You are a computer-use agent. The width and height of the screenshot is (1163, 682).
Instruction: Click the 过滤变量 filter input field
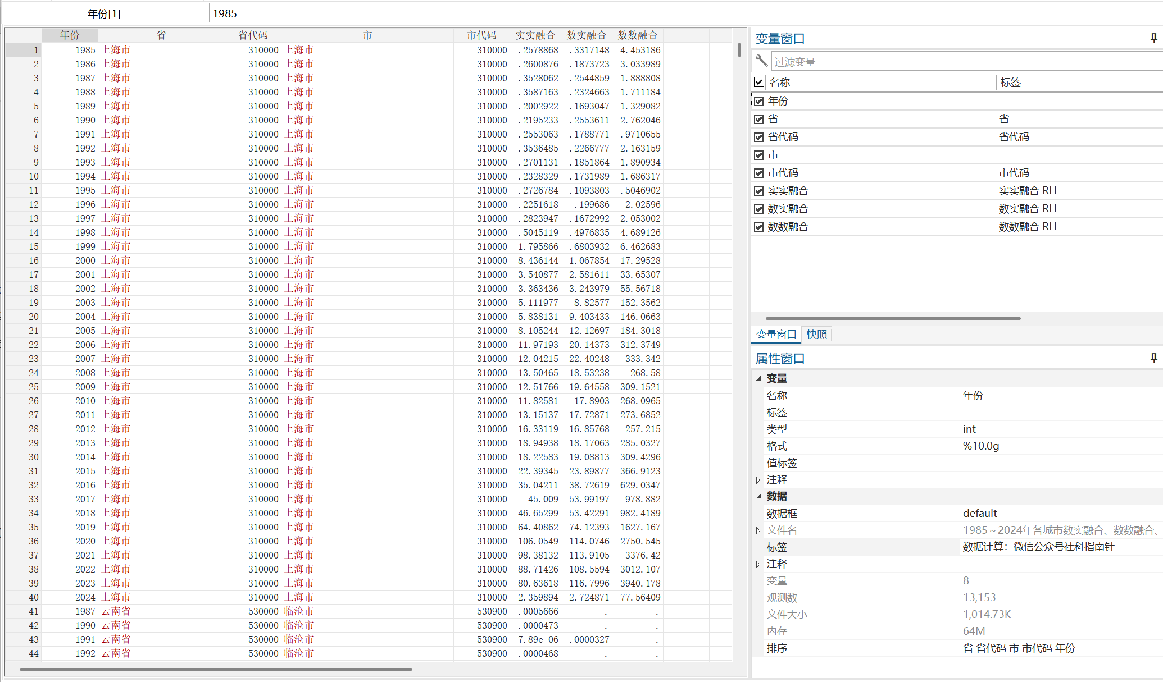[966, 62]
